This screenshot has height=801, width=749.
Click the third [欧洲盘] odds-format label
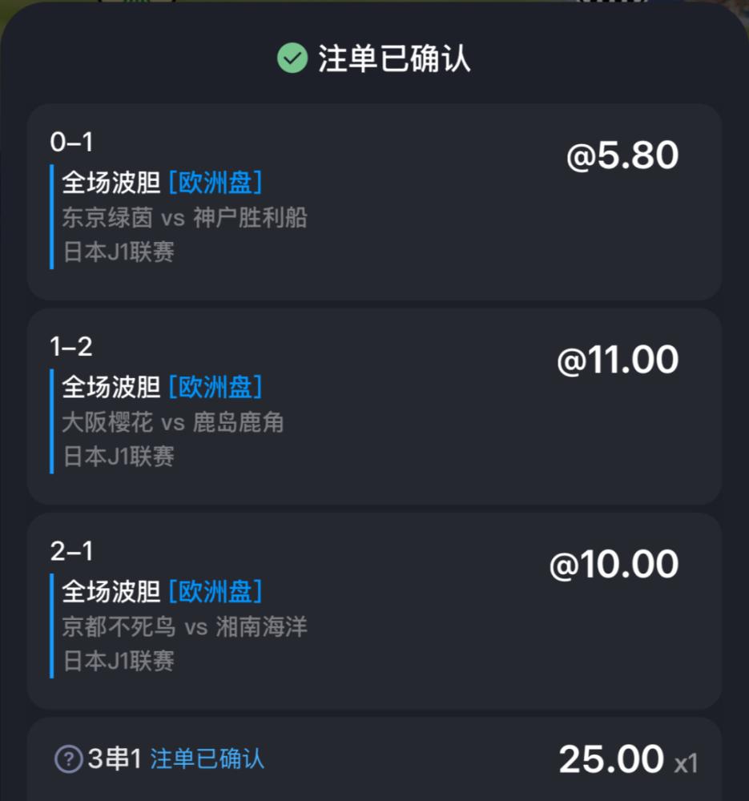click(x=215, y=591)
